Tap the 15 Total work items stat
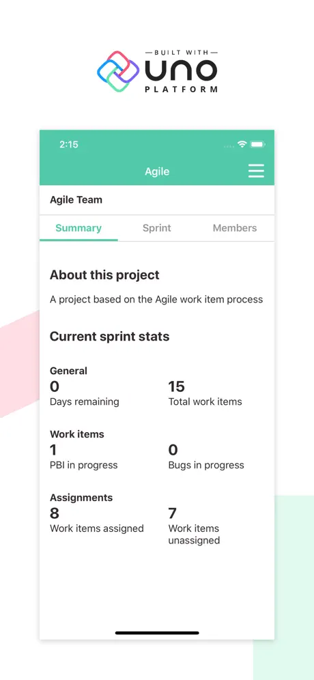314x680 pixels. pos(205,393)
